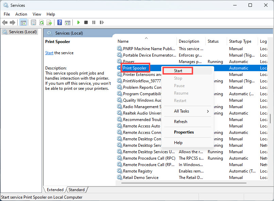The height and width of the screenshot is (201, 274).
Task: Switch to the Extended tab
Action: (x=55, y=189)
